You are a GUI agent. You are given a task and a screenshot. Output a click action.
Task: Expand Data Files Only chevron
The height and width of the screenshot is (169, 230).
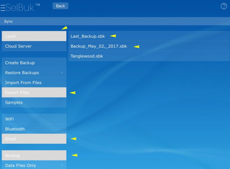coord(62,165)
